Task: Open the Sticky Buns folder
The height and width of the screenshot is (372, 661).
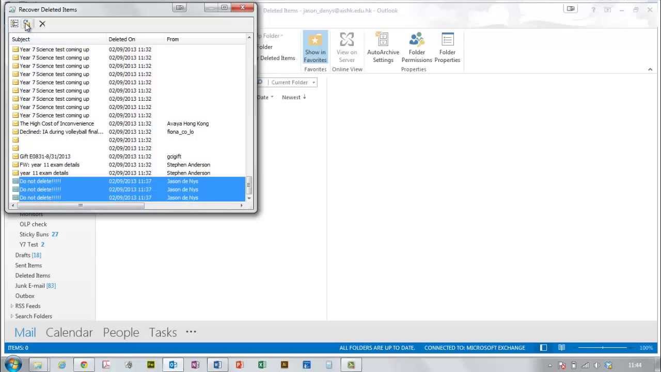Action: 34,235
